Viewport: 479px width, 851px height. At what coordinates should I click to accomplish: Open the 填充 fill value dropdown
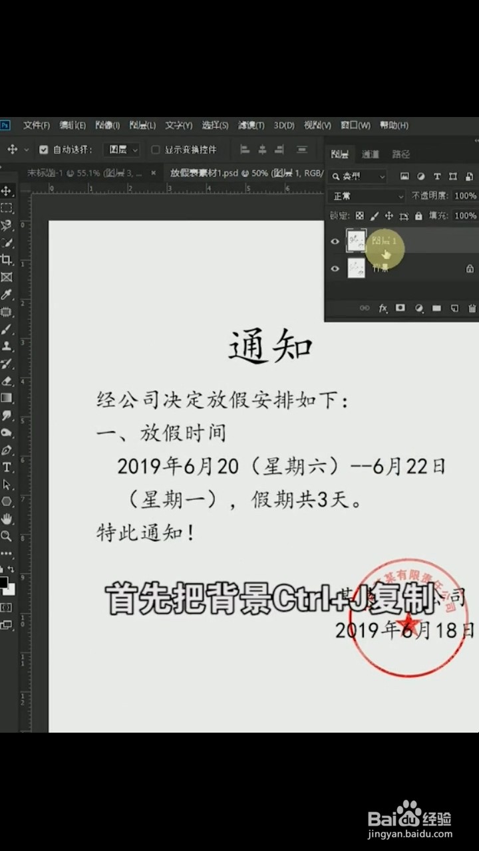click(x=465, y=216)
